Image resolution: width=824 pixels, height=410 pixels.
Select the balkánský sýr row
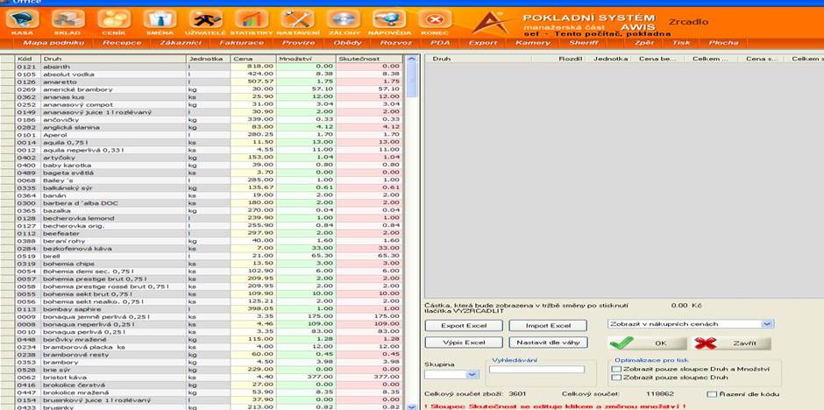click(x=202, y=188)
